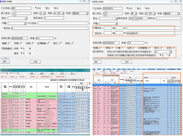Screen dimensions: 183x136
Task: Tick the 肺炎 checkbox in the 001 dialog
Action: coord(61,43)
